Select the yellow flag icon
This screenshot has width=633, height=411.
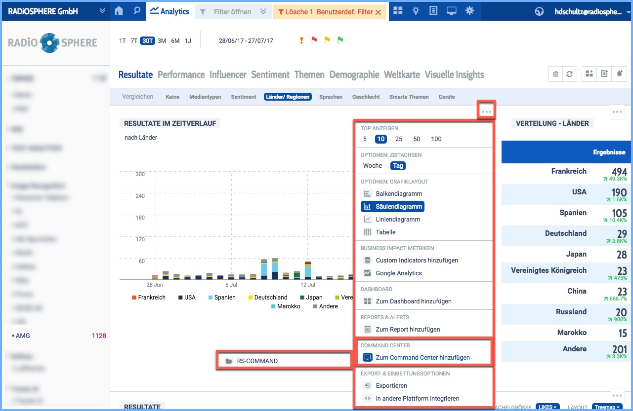click(327, 40)
